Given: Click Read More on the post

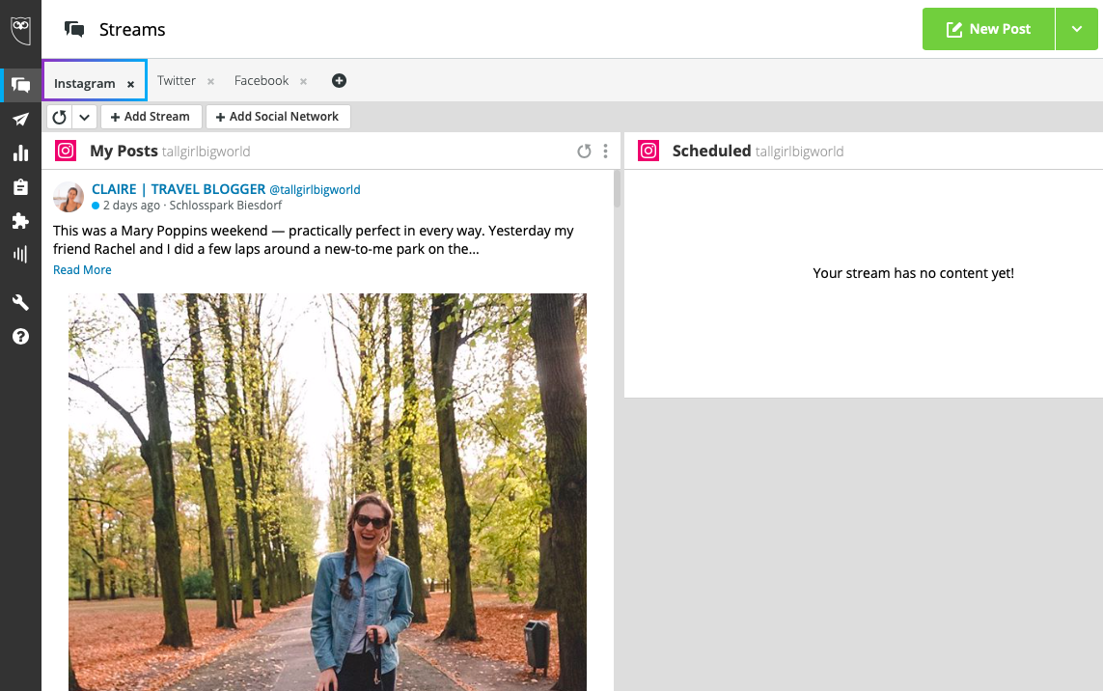Looking at the screenshot, I should coord(82,270).
